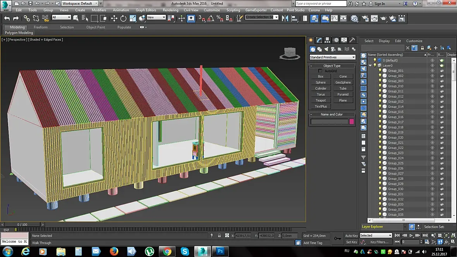Enable the AutoGrid checkbox
The width and height of the screenshot is (457, 257).
(320, 71)
